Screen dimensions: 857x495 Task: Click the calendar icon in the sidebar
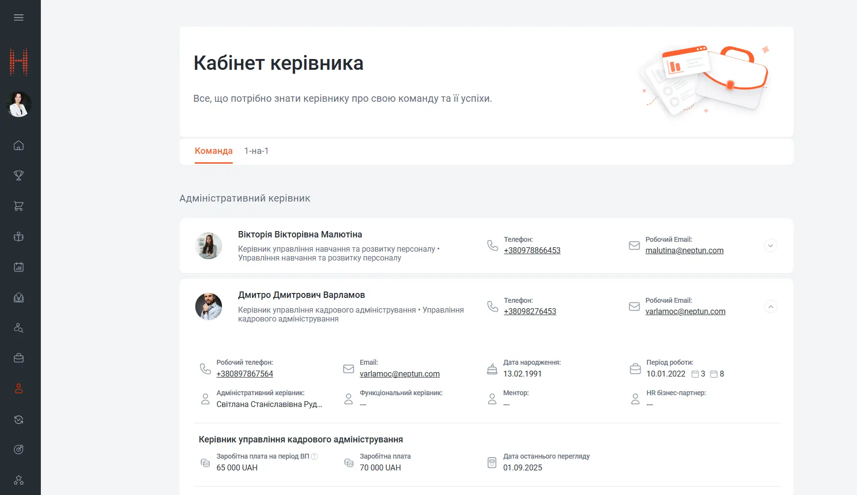tap(19, 267)
